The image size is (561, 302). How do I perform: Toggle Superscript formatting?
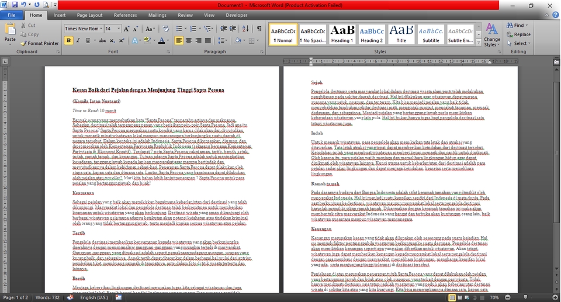point(122,40)
